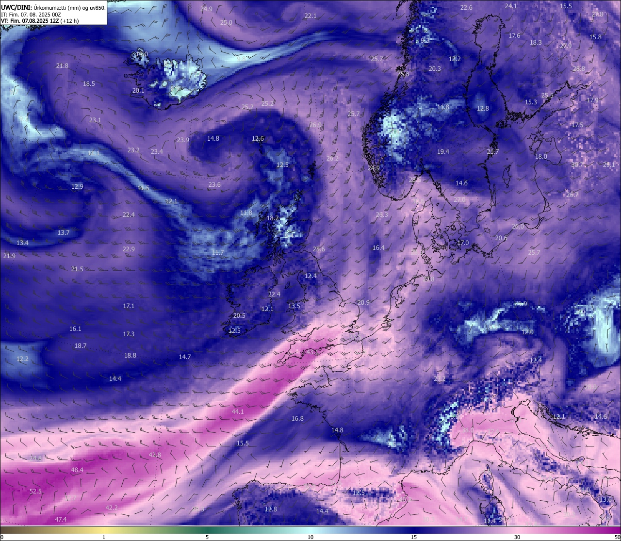Click the legend tick label 10
Viewport: 621px width, 541px height.
click(x=310, y=537)
